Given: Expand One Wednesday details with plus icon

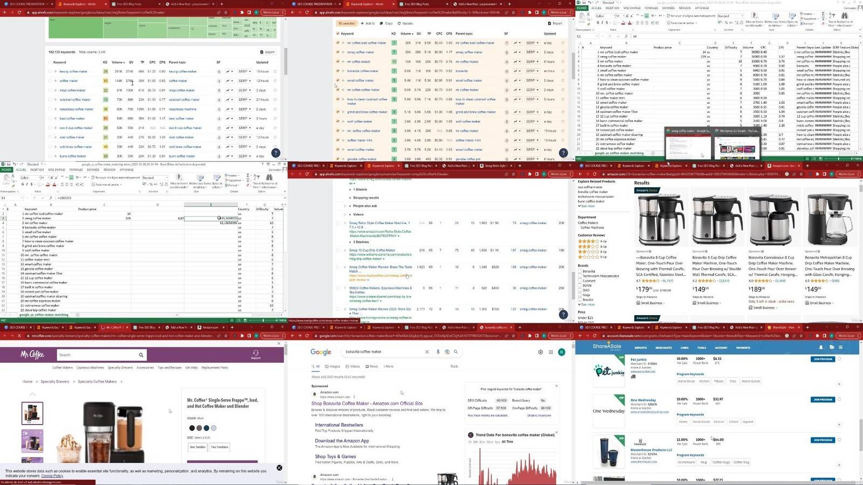Looking at the screenshot, I should tap(839, 425).
